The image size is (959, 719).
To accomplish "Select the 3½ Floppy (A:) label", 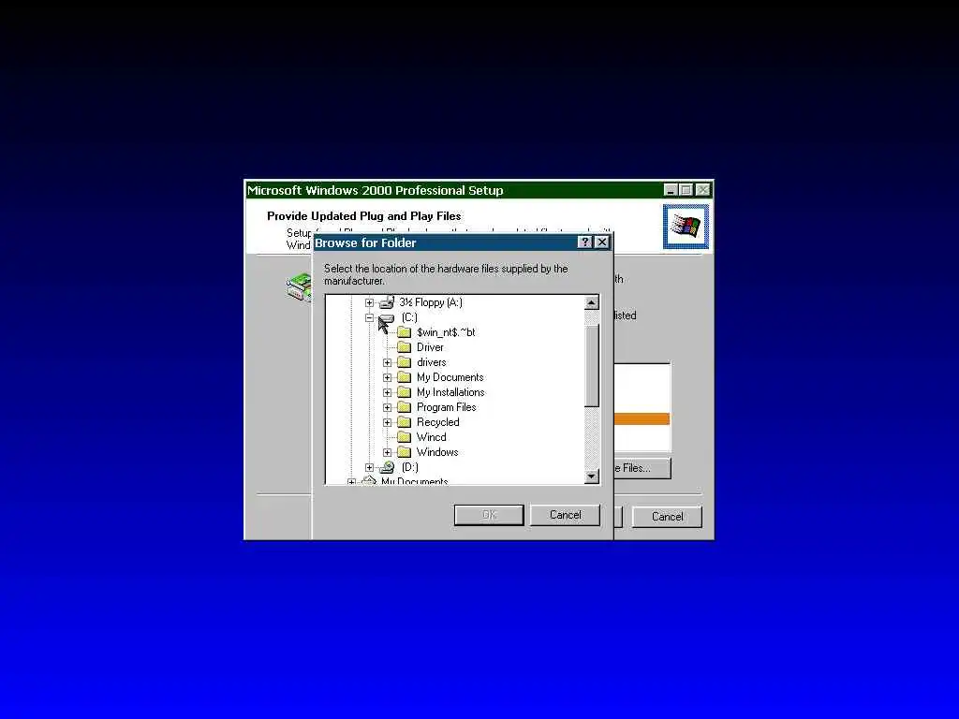I will tap(431, 302).
